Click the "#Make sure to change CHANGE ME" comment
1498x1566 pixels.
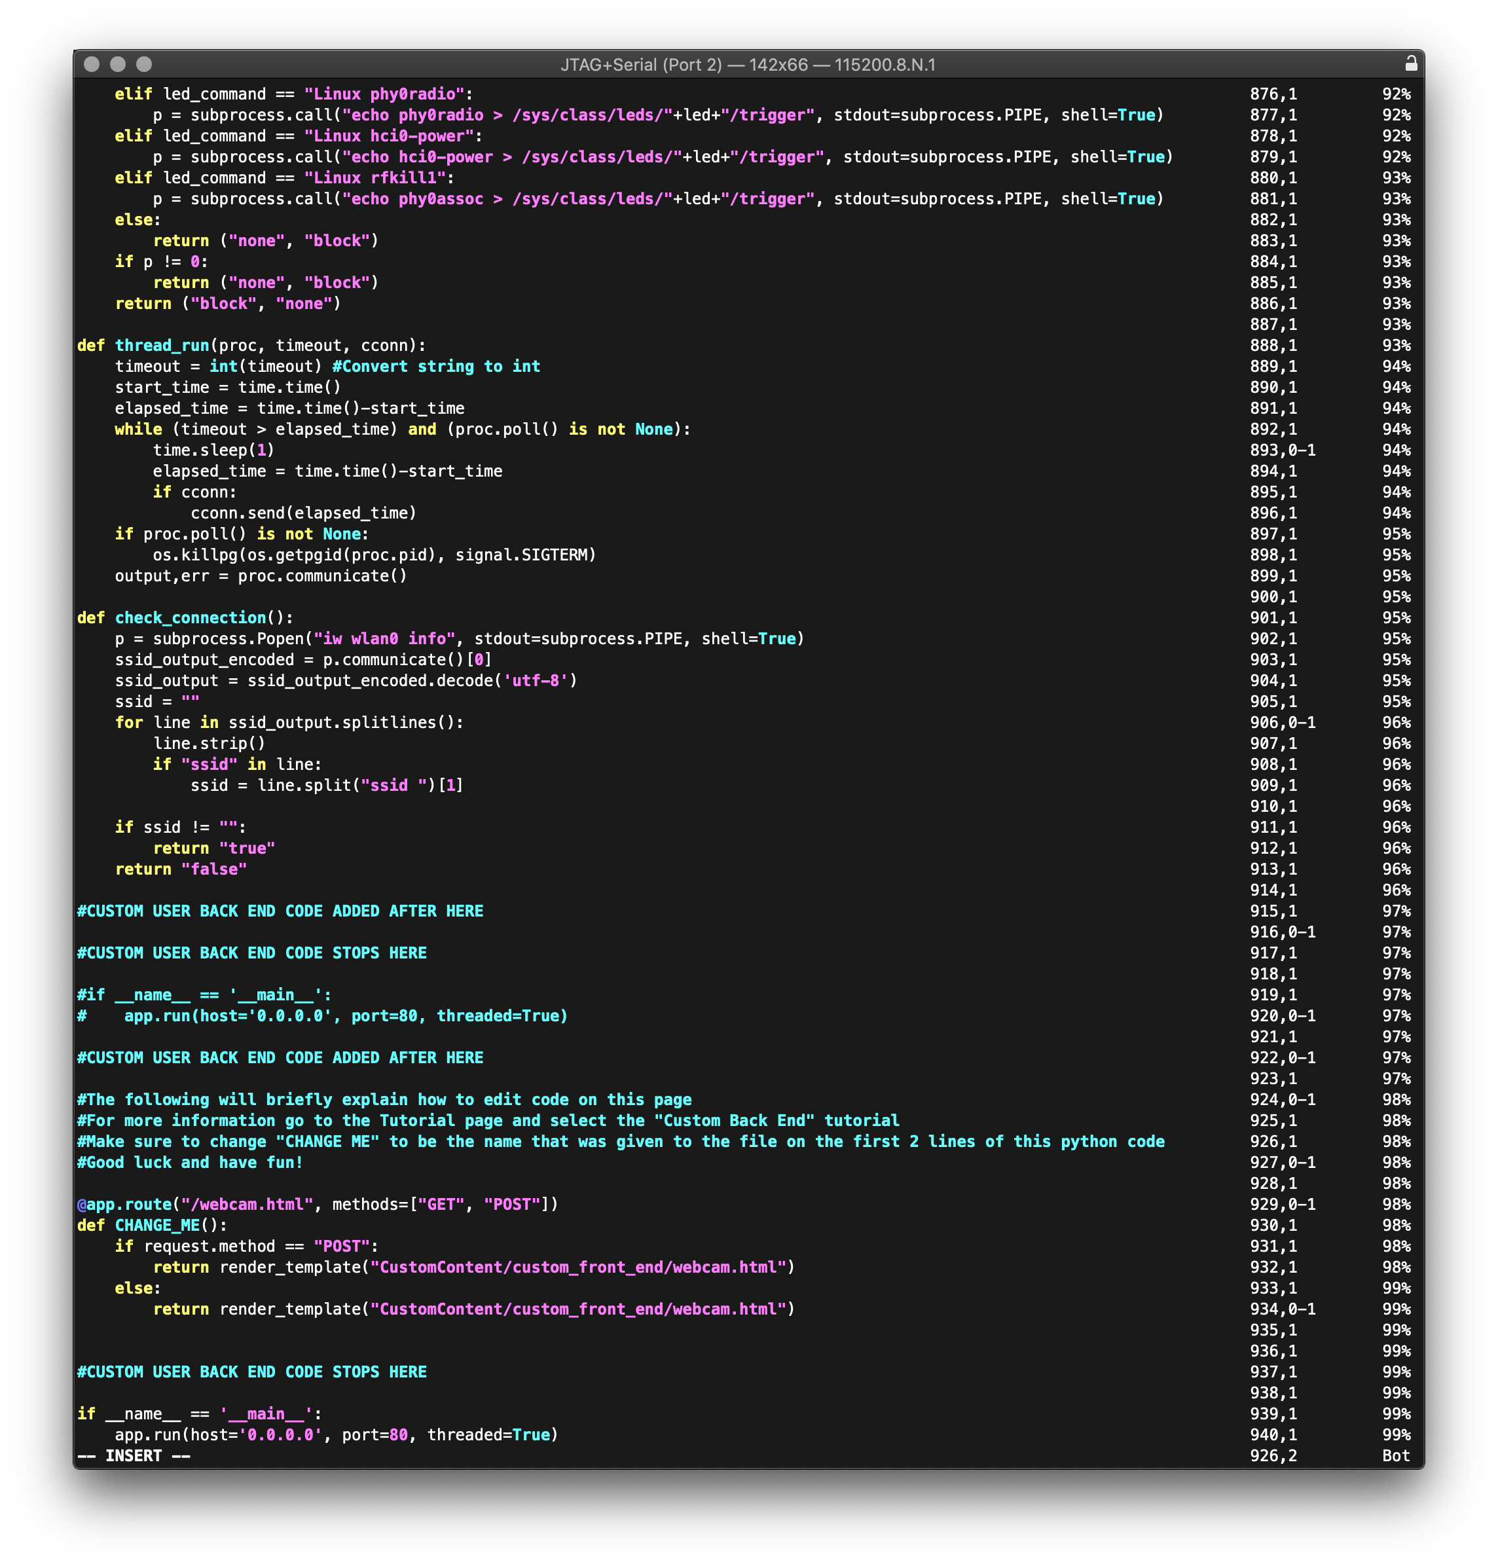point(621,1142)
